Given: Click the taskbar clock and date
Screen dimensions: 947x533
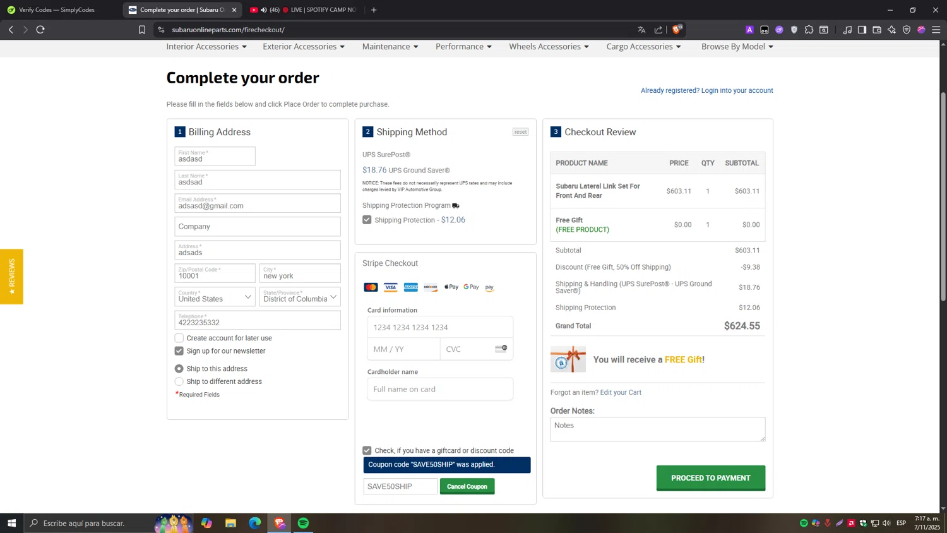Looking at the screenshot, I should point(927,523).
